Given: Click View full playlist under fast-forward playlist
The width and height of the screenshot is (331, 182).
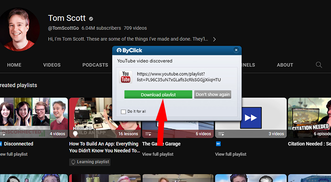Looking at the screenshot, I should click(x=231, y=155).
